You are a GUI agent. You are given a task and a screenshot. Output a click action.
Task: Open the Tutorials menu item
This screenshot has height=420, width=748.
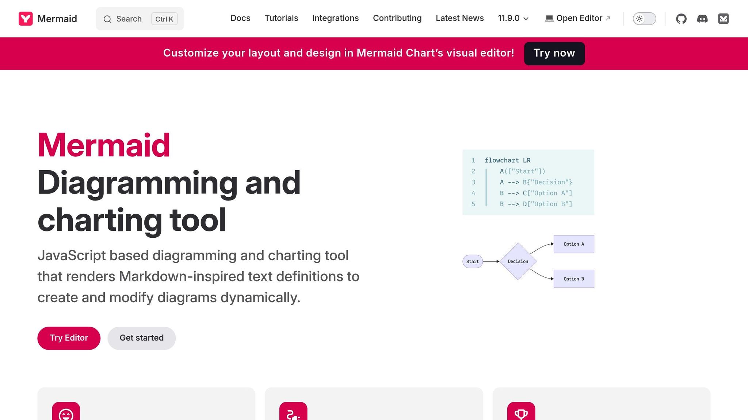281,18
